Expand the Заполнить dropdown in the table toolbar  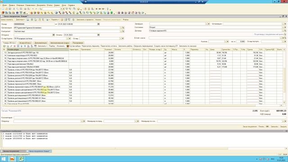pos(42,46)
